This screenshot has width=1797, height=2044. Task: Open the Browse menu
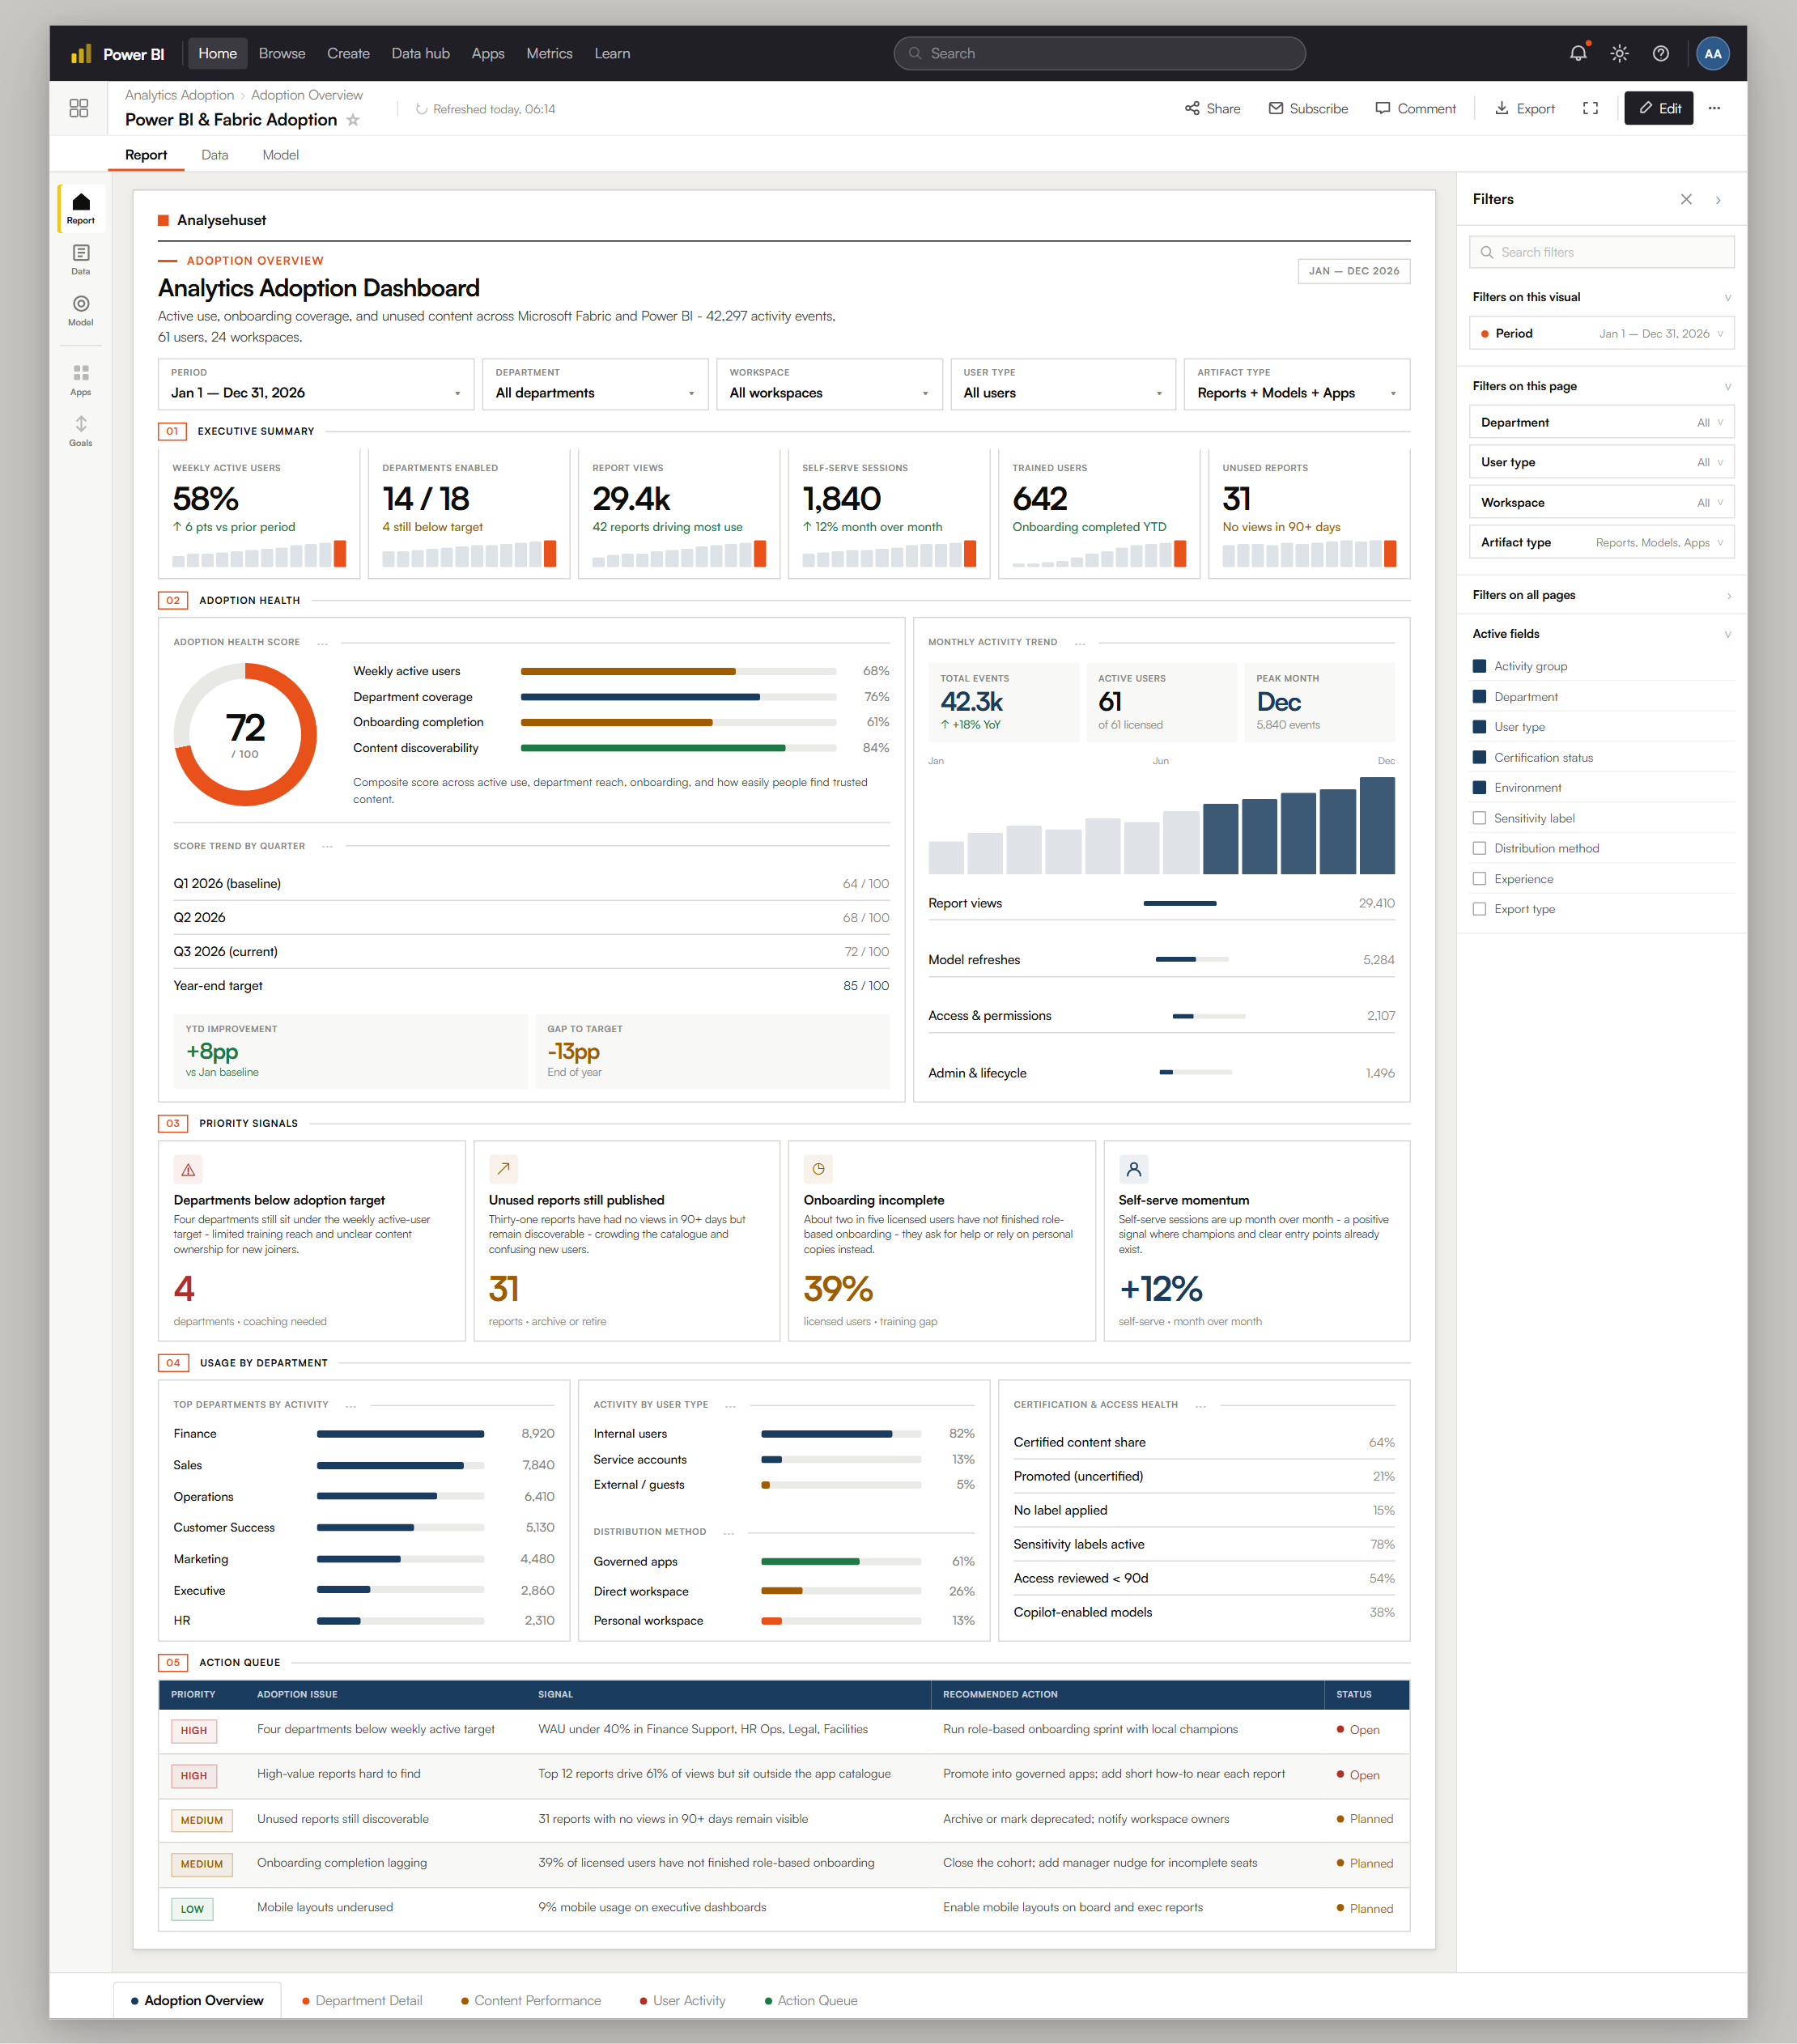point(282,54)
